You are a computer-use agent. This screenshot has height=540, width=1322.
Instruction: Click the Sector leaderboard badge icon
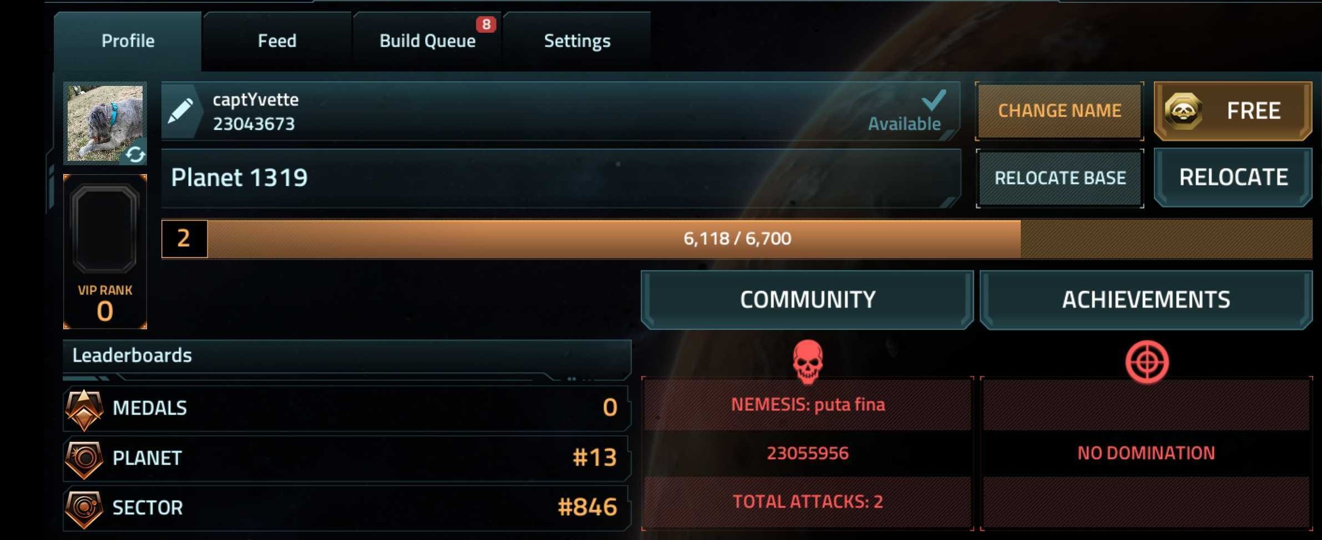coord(84,508)
